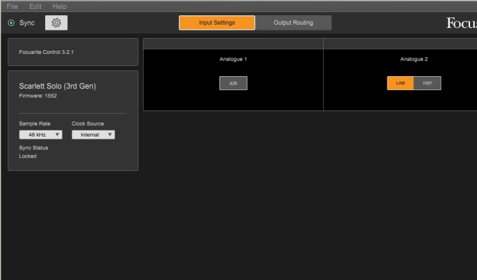Click the Sample Rate label
This screenshot has width=477, height=280.
coord(34,123)
